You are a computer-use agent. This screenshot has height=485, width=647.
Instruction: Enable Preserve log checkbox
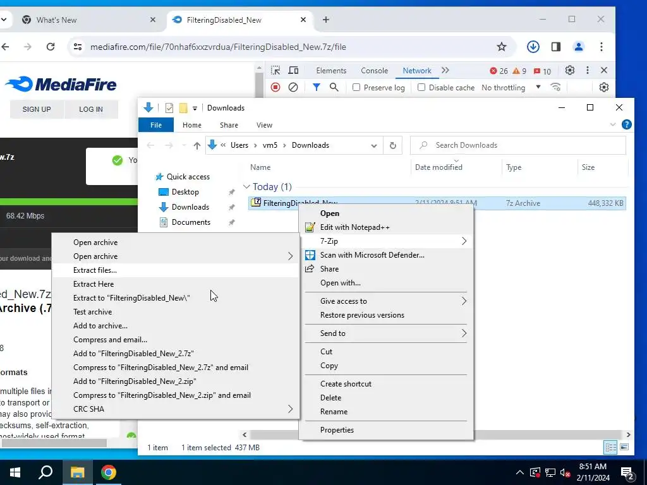click(x=356, y=87)
